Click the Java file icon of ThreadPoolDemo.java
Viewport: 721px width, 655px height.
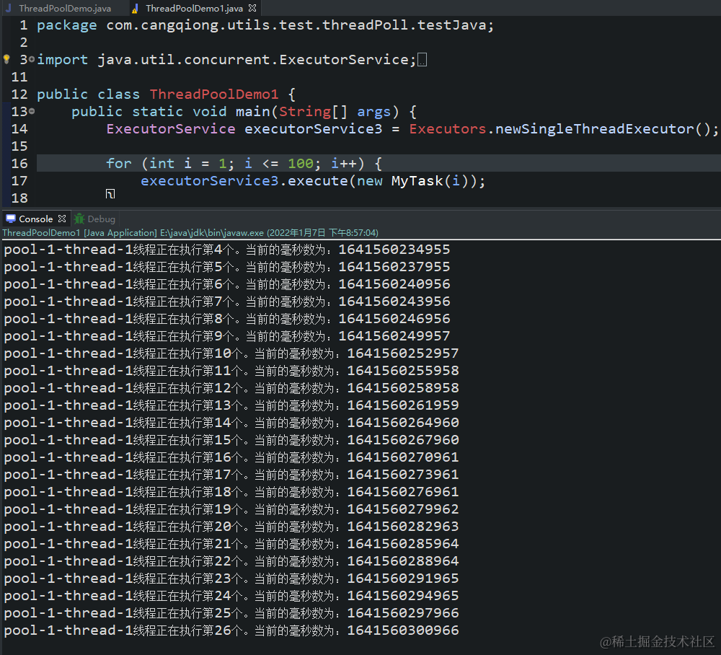tap(9, 8)
